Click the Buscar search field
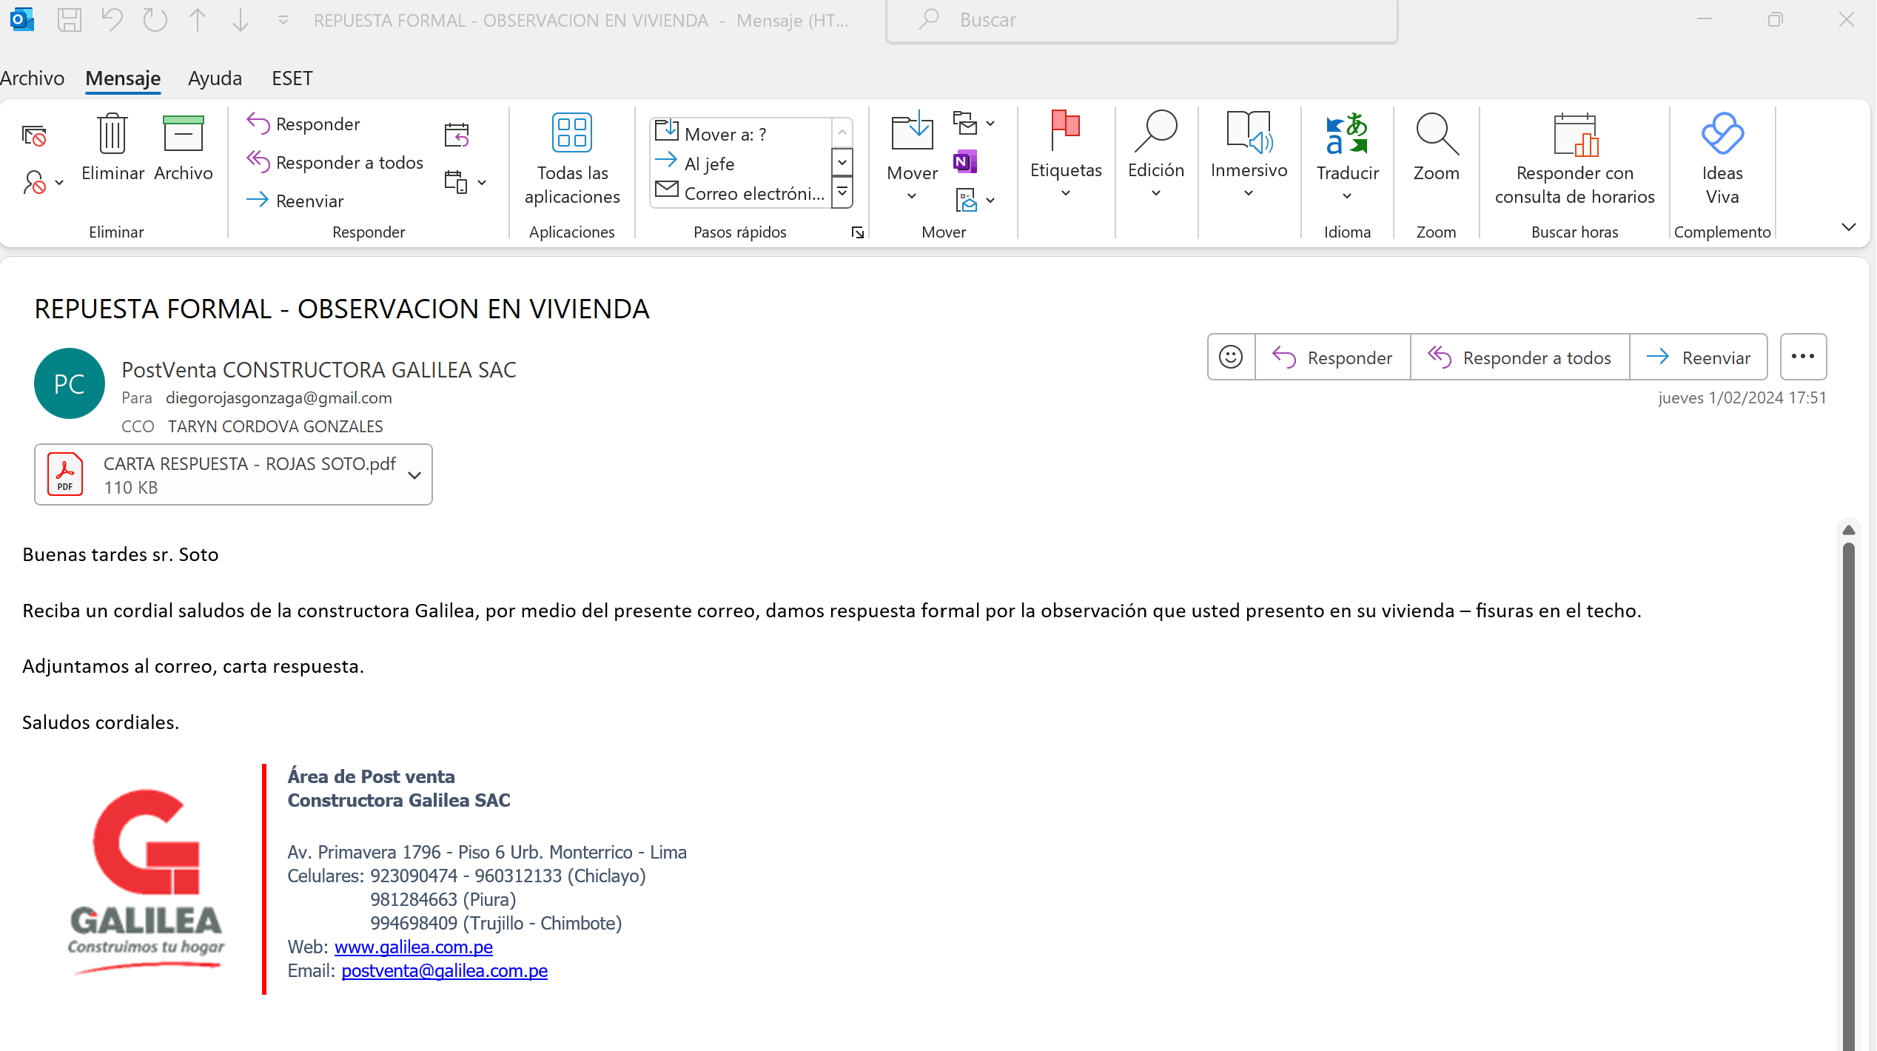 pyautogui.click(x=1141, y=20)
